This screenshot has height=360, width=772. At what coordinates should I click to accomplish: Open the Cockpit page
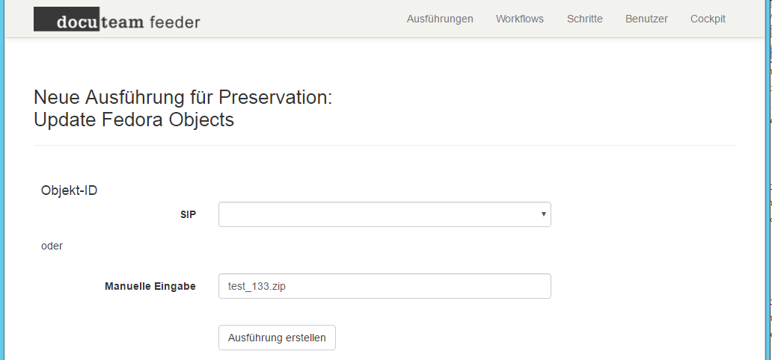[708, 19]
